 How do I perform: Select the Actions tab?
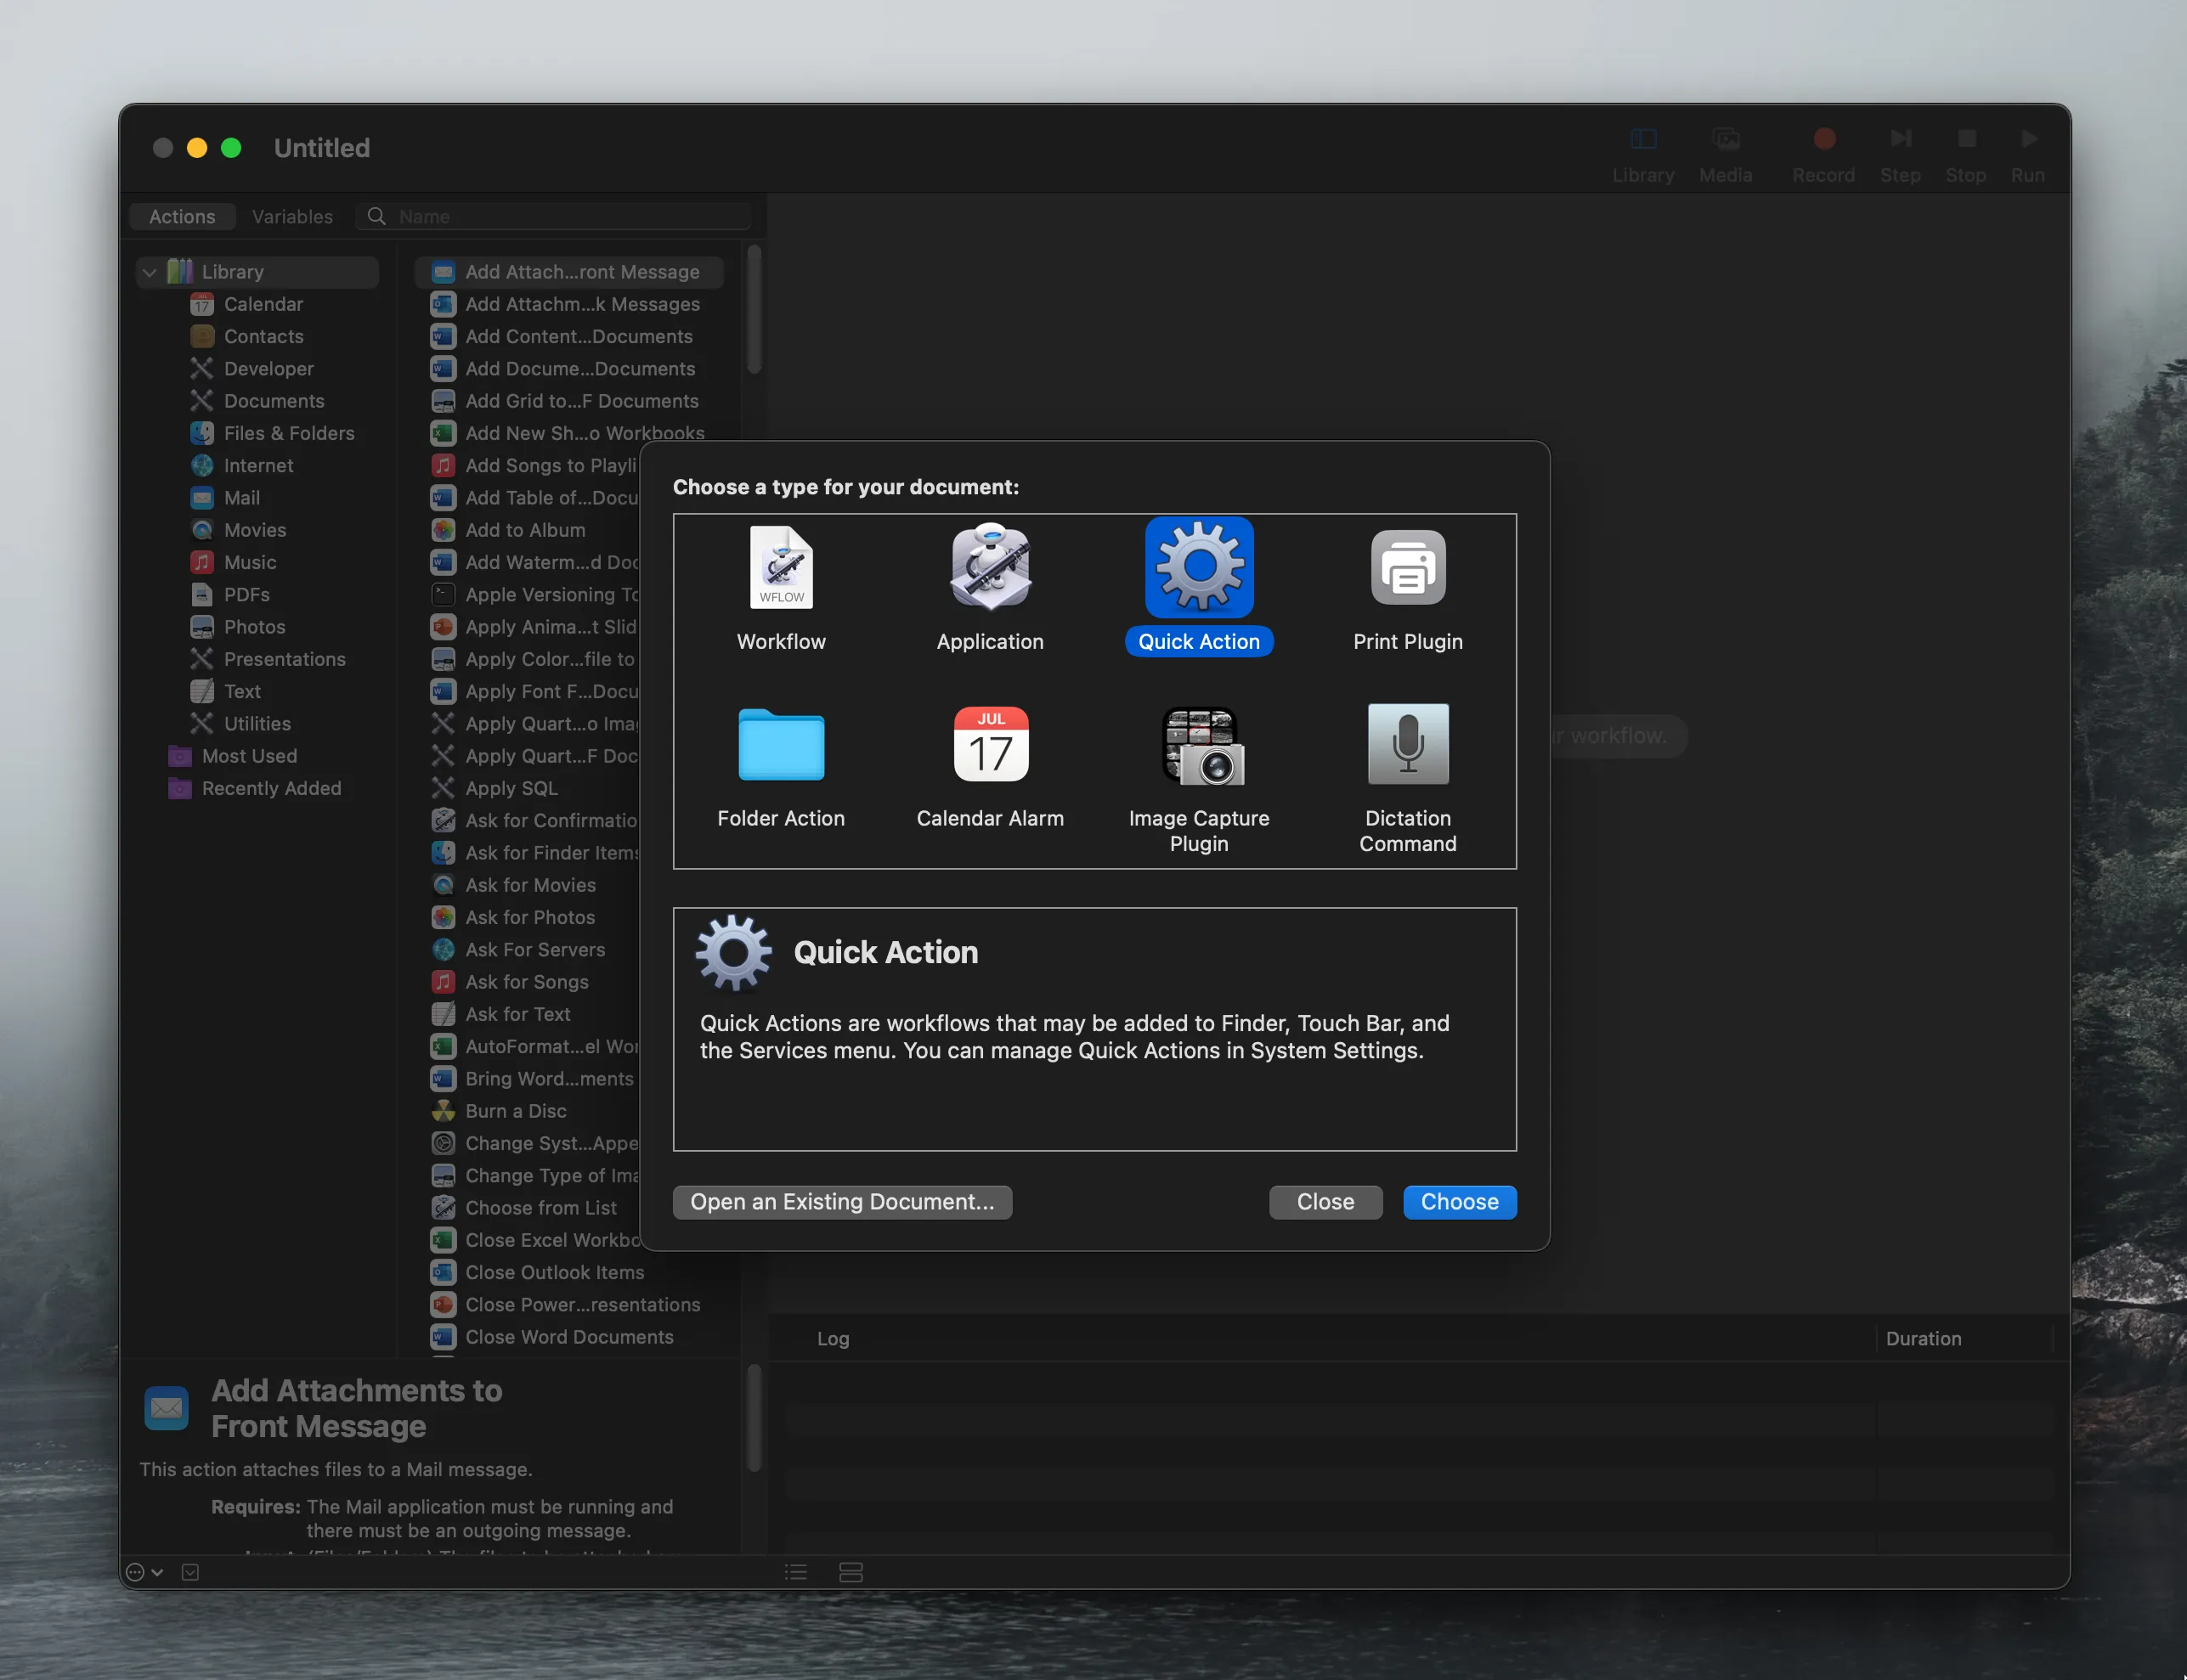pos(182,216)
